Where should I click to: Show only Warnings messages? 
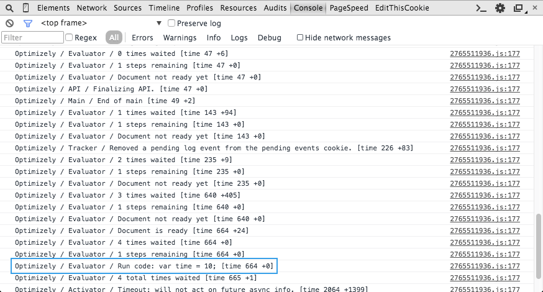click(x=180, y=38)
